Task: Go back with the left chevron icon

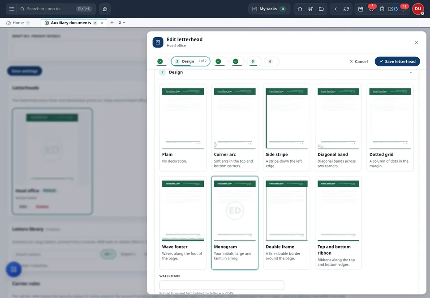Action: tap(335, 9)
